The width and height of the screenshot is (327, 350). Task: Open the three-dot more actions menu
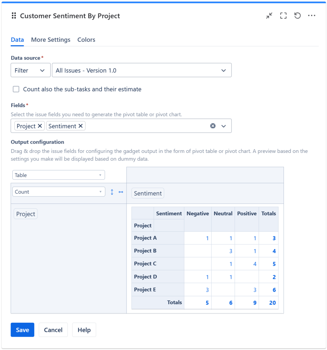312,16
